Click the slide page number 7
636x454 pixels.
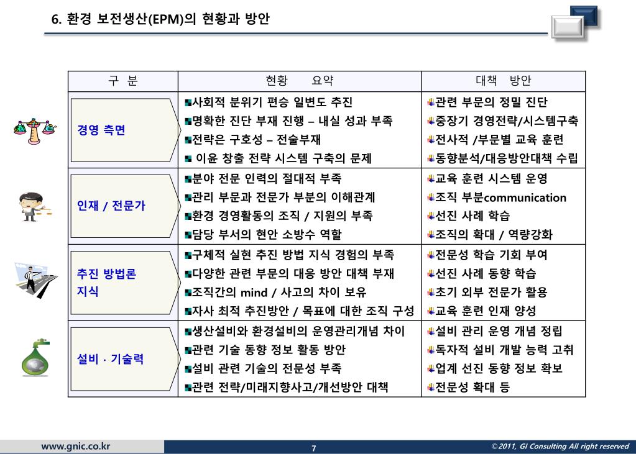tap(313, 448)
